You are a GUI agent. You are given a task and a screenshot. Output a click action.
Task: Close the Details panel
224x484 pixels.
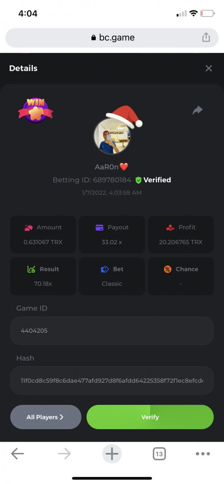(x=209, y=68)
